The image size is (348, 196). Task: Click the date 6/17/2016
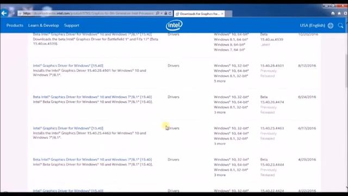coord(307,128)
